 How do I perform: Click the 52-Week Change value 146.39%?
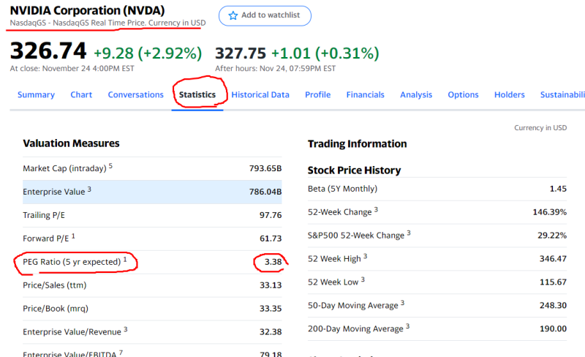(x=550, y=212)
